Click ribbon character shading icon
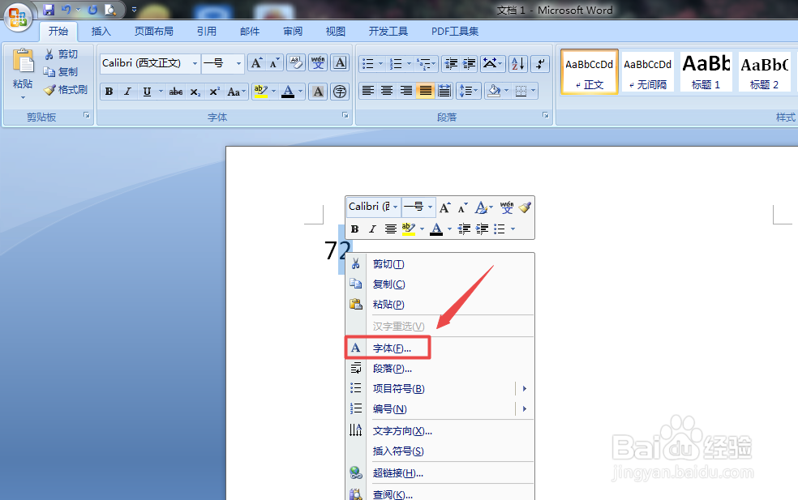 (318, 92)
